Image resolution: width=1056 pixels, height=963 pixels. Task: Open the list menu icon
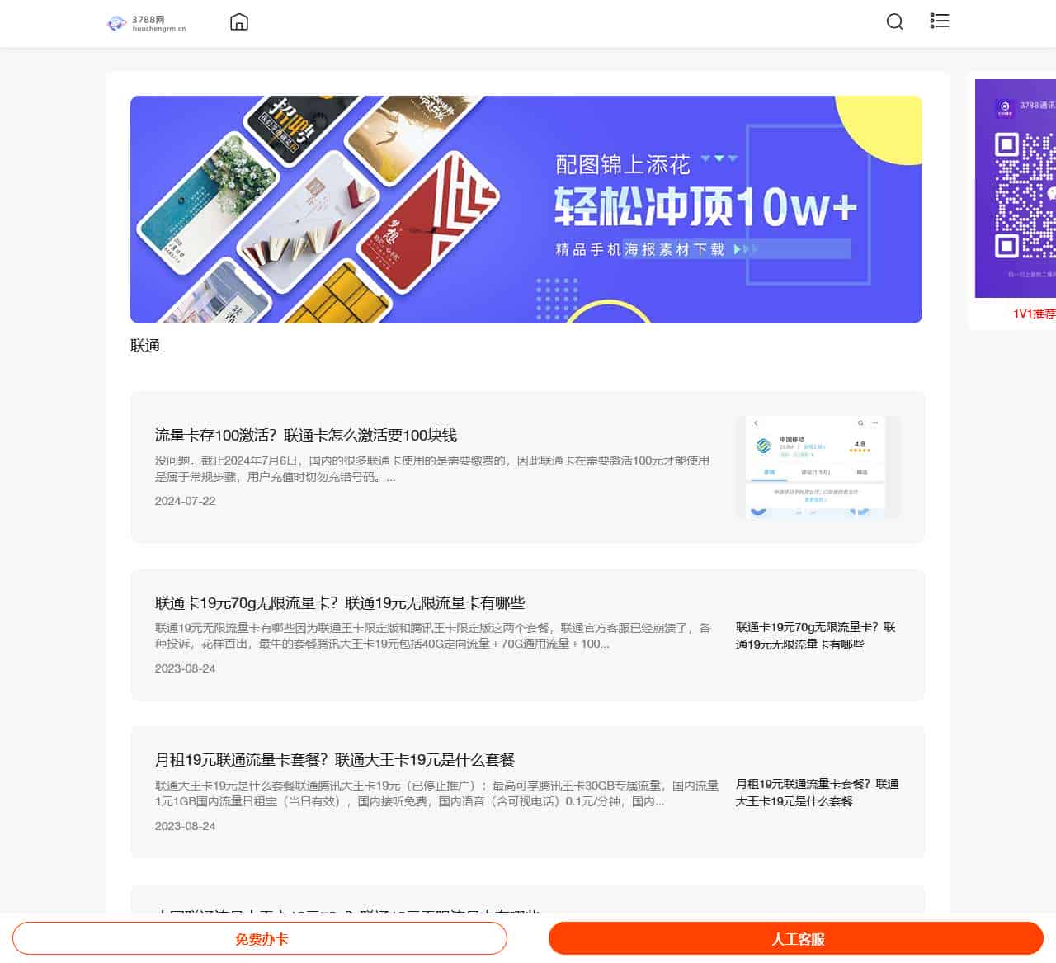[x=939, y=21]
